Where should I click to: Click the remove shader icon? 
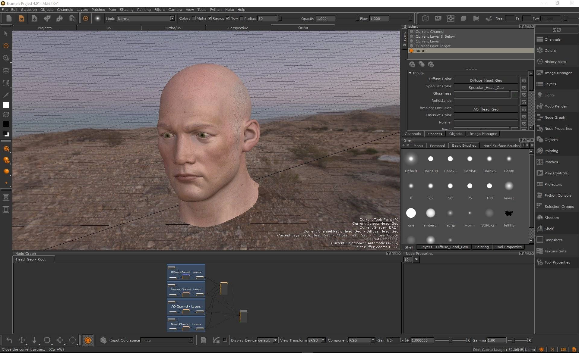tap(431, 64)
